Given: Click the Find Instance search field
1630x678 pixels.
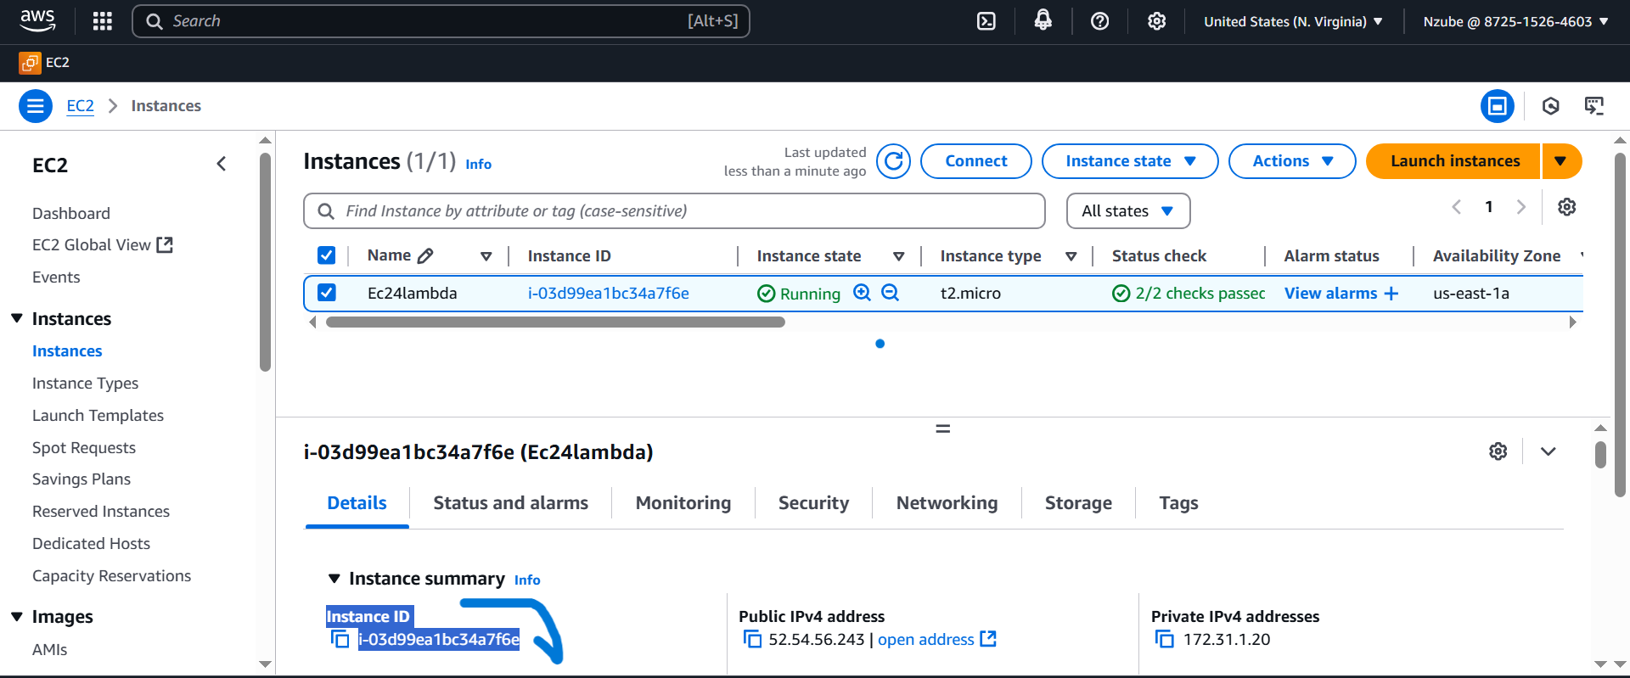Looking at the screenshot, I should point(674,211).
